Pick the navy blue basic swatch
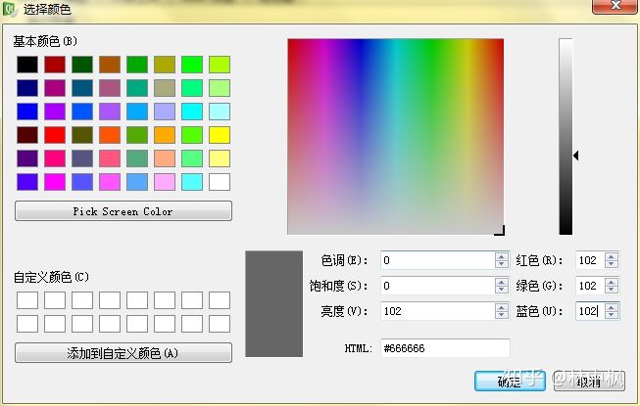 point(27,88)
